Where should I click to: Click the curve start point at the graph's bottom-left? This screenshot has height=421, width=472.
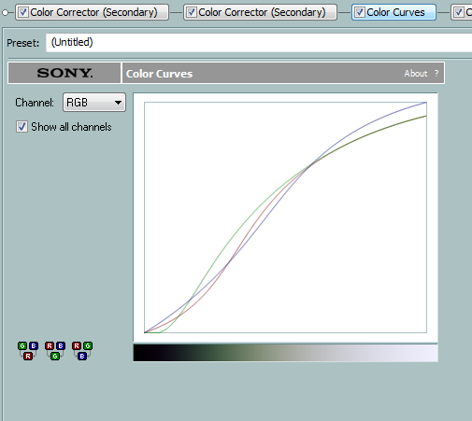(x=145, y=332)
